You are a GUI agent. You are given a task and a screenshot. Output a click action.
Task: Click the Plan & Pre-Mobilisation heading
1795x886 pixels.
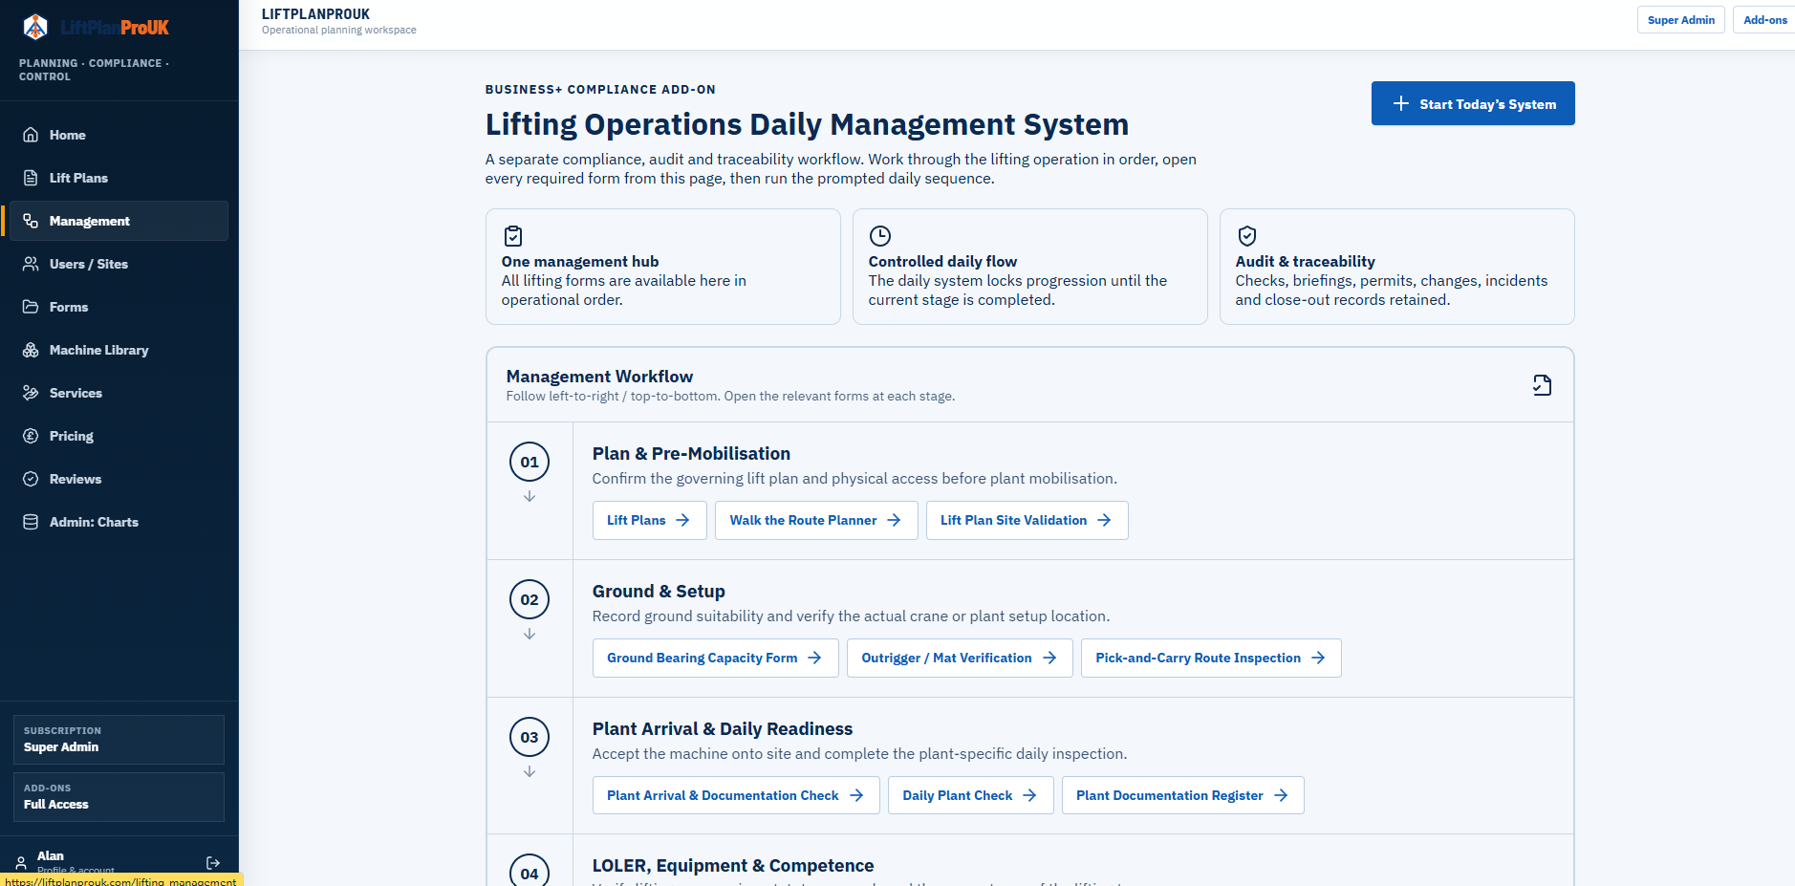[x=691, y=454]
